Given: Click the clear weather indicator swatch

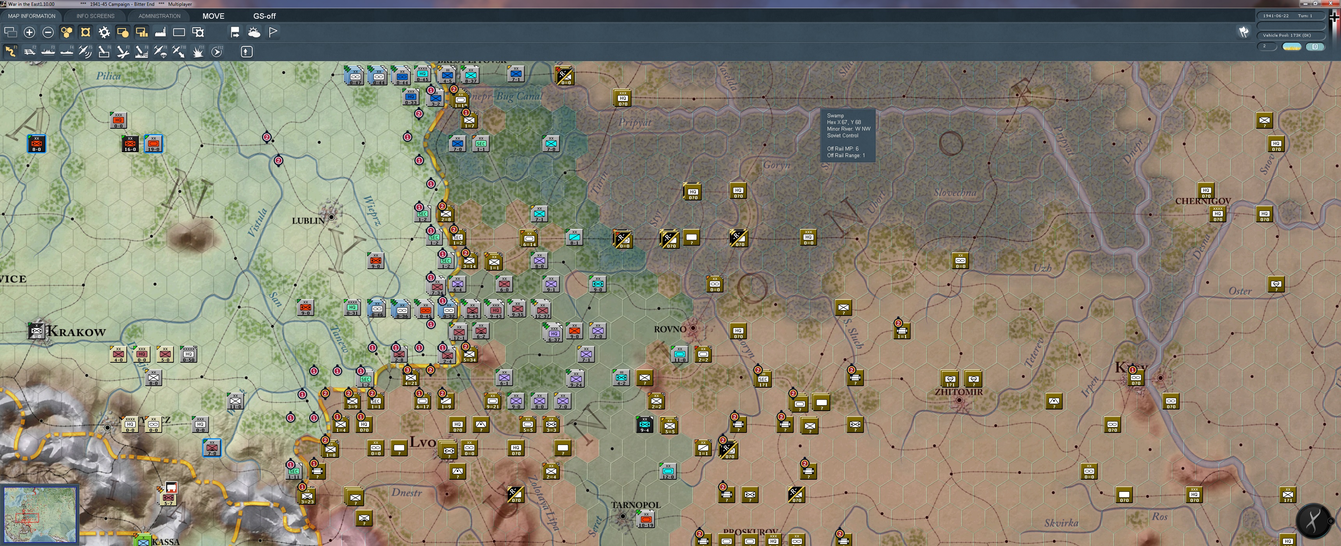Looking at the screenshot, I should [1291, 47].
